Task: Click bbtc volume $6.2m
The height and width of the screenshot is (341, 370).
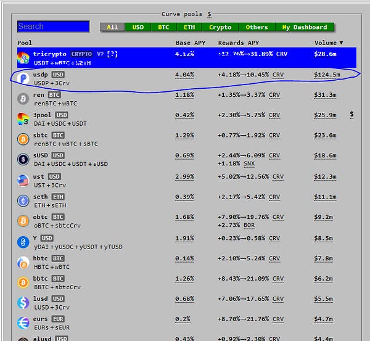Action: tap(324, 279)
